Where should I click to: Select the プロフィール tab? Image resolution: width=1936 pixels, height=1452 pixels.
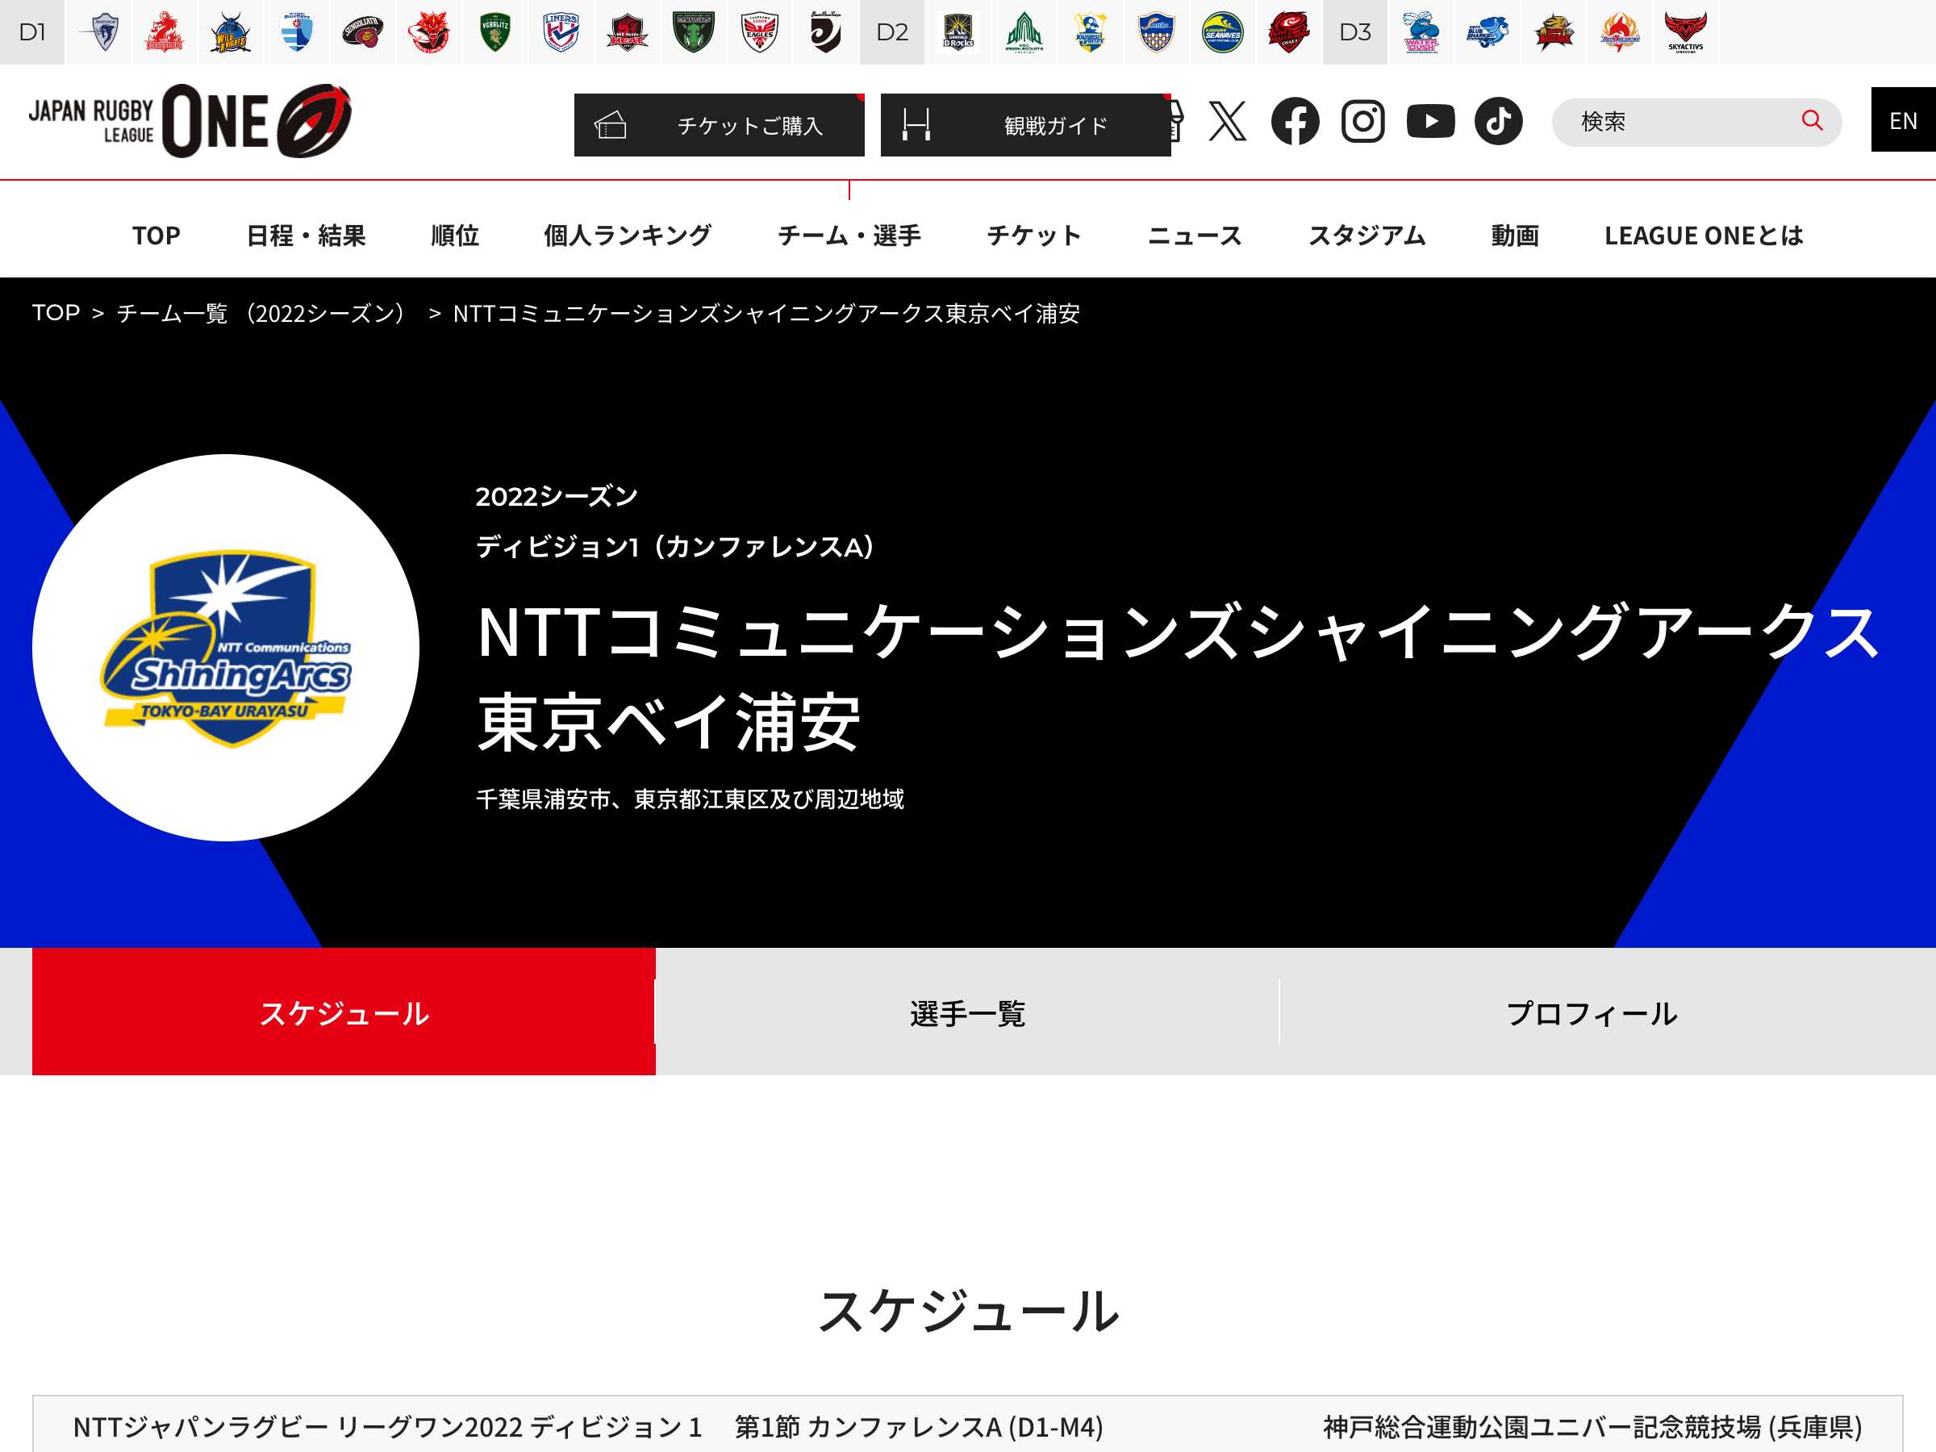[x=1592, y=1012]
